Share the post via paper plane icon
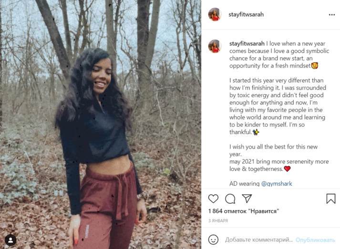Screen dimensions: 340x249 (x=247, y=199)
